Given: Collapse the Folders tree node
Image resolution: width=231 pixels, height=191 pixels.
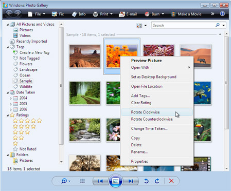Looking at the screenshot, I should point(8,155).
